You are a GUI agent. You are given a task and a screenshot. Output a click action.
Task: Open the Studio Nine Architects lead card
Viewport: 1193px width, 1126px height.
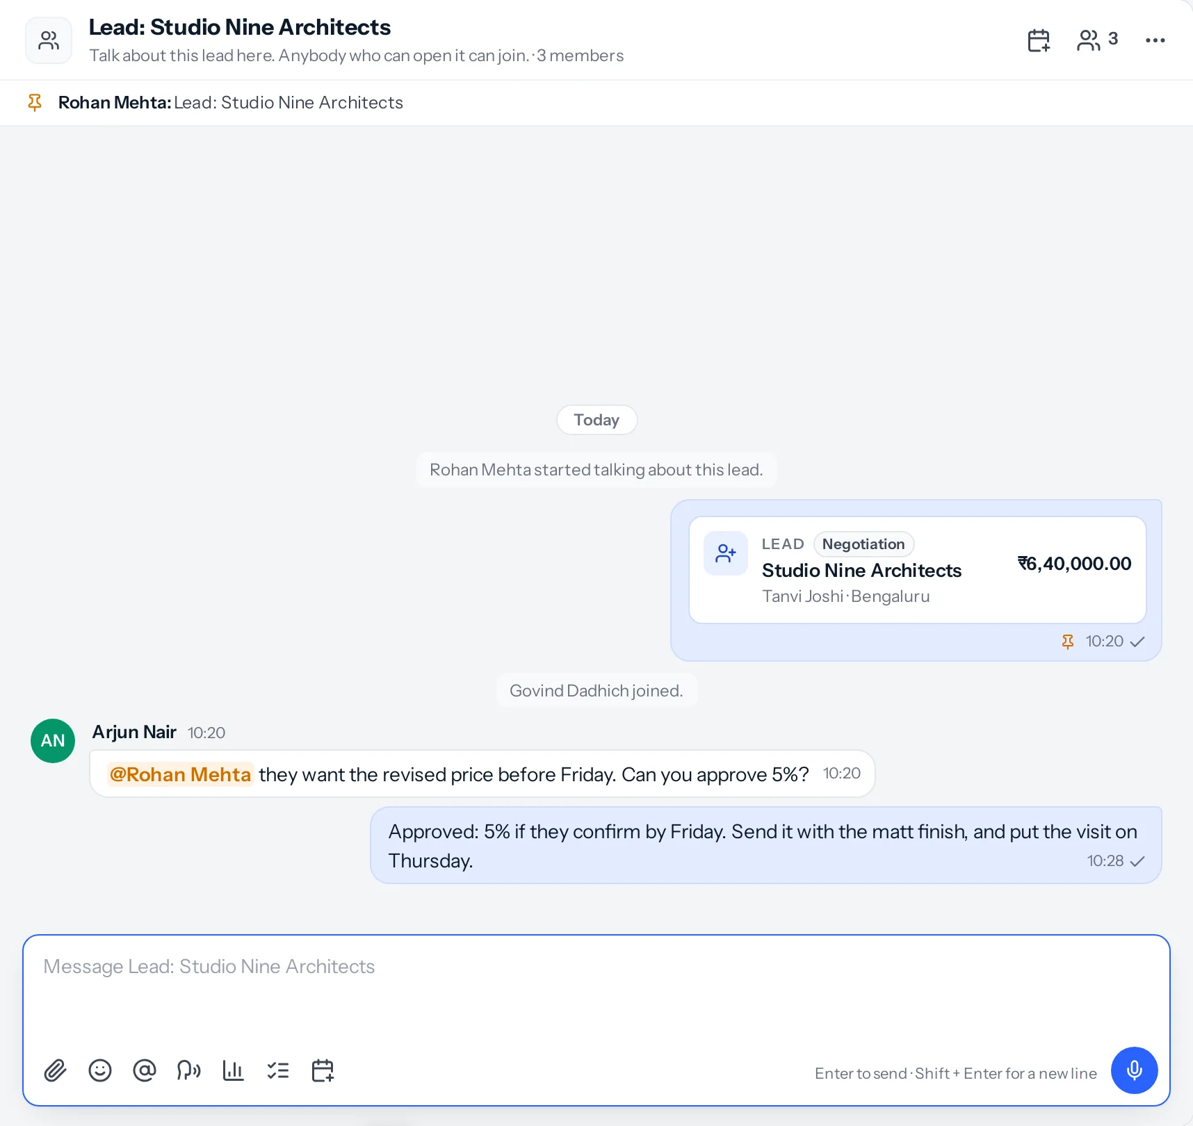tap(918, 570)
